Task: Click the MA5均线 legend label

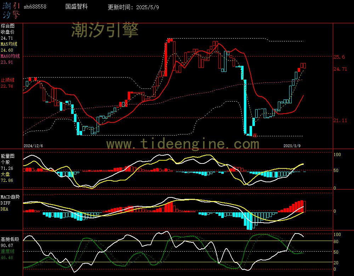Action: click(x=9, y=44)
